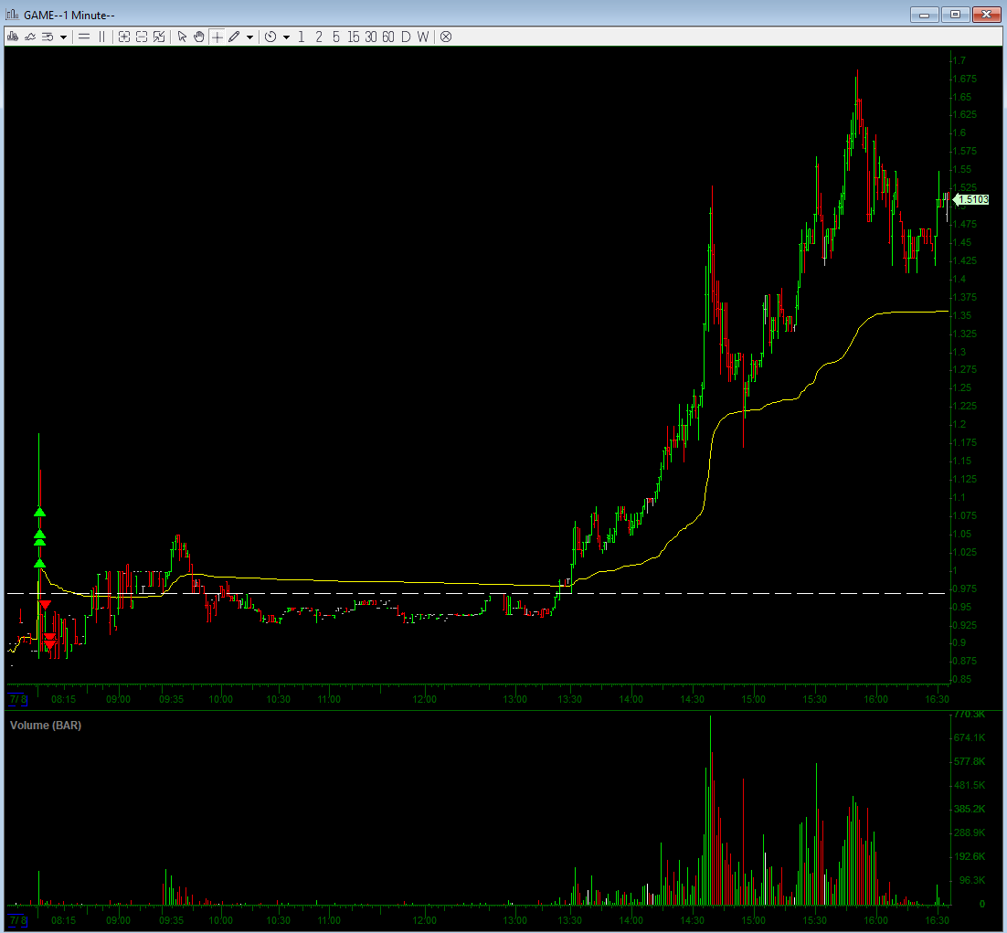Click 16:00 label on price time axis
Image resolution: width=1007 pixels, height=933 pixels.
coord(876,699)
